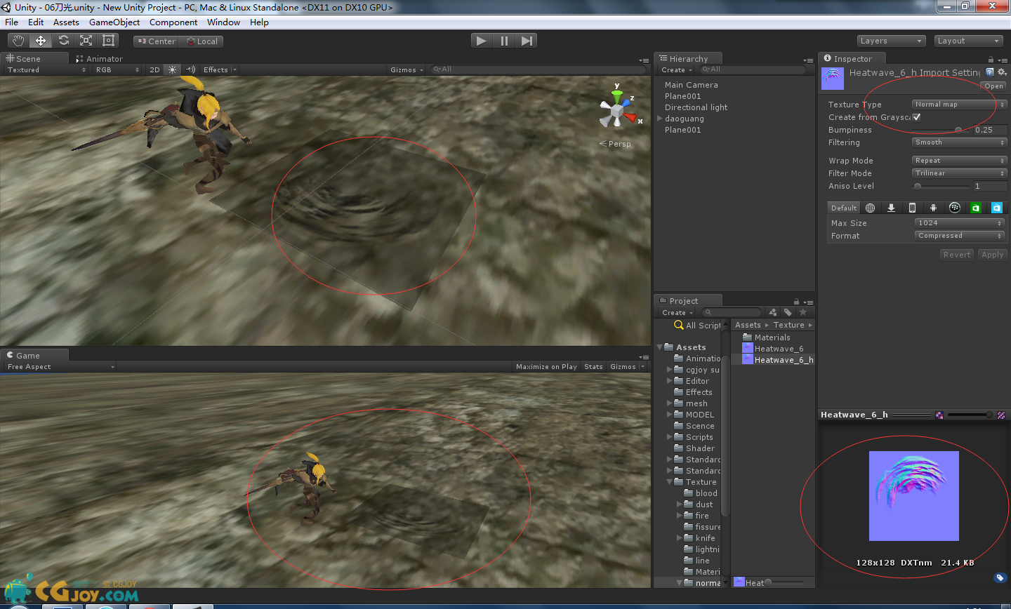The width and height of the screenshot is (1011, 609).
Task: Toggle preview RGB channel icon
Action: tap(939, 415)
